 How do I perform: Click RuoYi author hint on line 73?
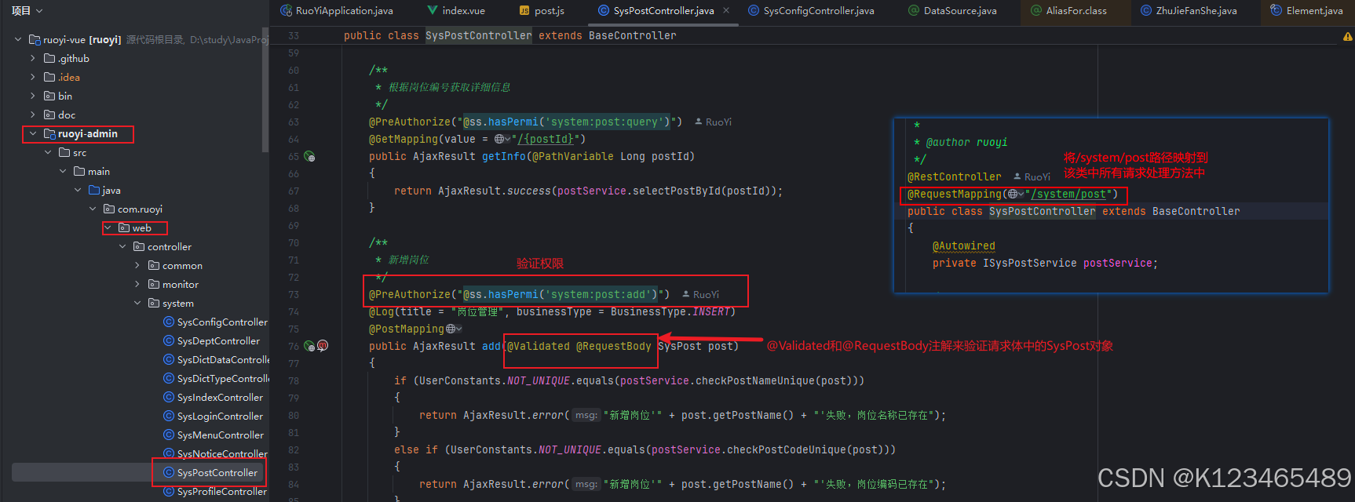tap(701, 295)
